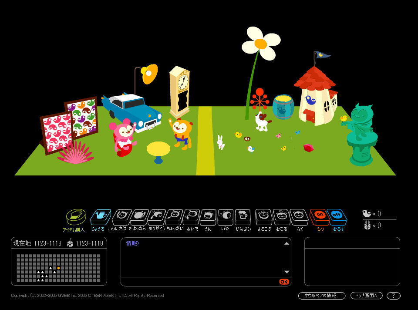The height and width of the screenshot is (310, 418).
Task: Click the おこる angry face emote
Action: pos(282,216)
